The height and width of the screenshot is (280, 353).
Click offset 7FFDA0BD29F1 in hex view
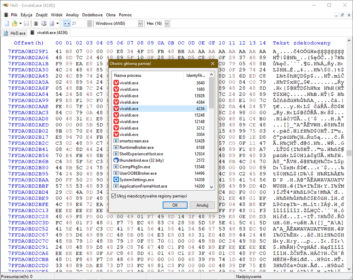(x=28, y=51)
